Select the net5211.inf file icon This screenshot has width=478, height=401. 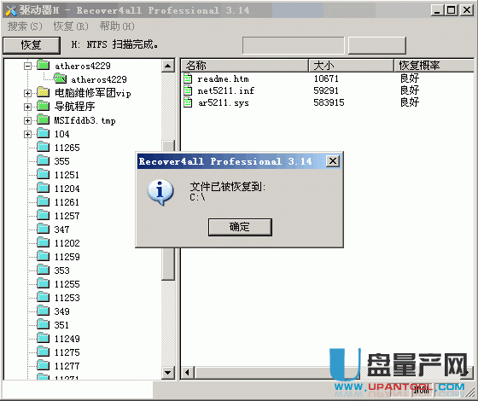pyautogui.click(x=188, y=90)
